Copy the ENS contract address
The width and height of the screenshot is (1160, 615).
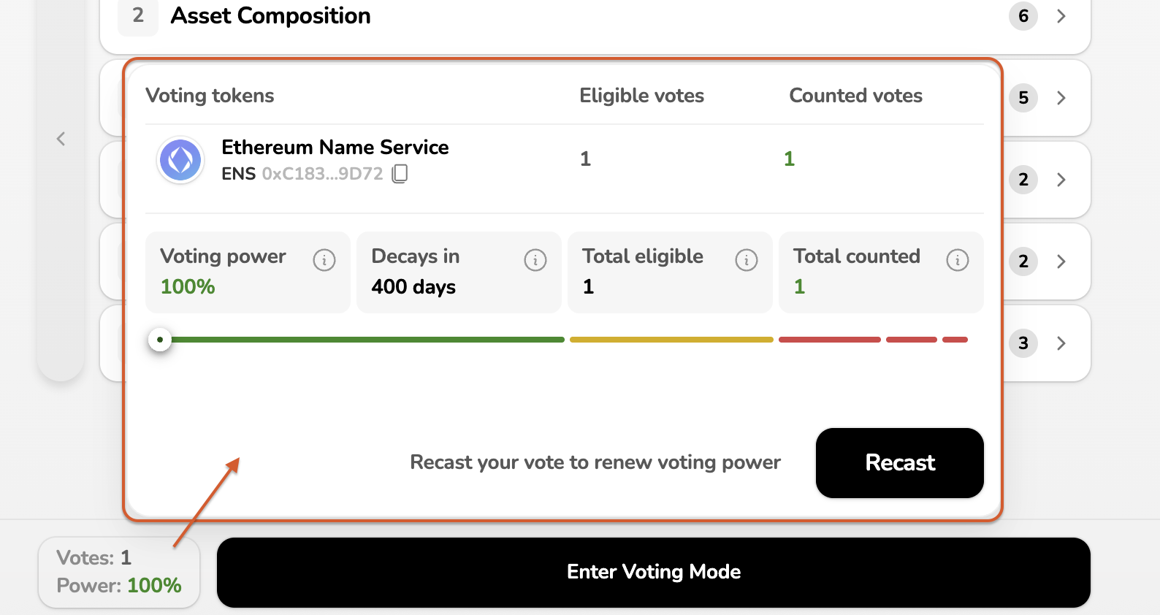tap(400, 174)
